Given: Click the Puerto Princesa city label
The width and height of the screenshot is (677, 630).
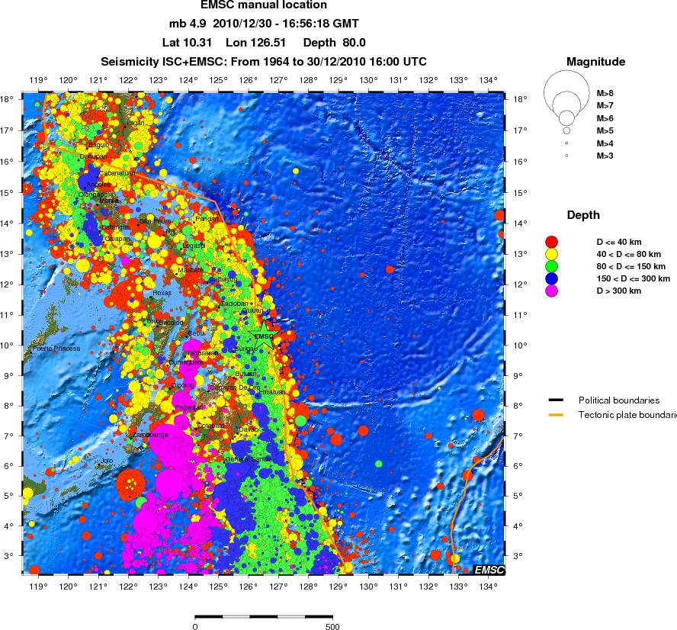Looking at the screenshot, I should (56, 349).
